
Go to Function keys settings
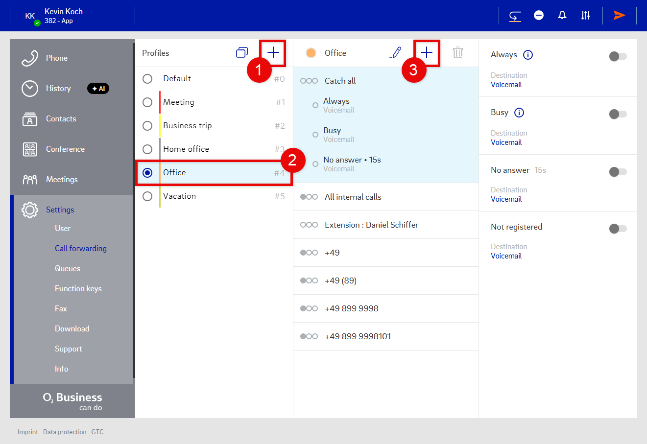pos(78,289)
